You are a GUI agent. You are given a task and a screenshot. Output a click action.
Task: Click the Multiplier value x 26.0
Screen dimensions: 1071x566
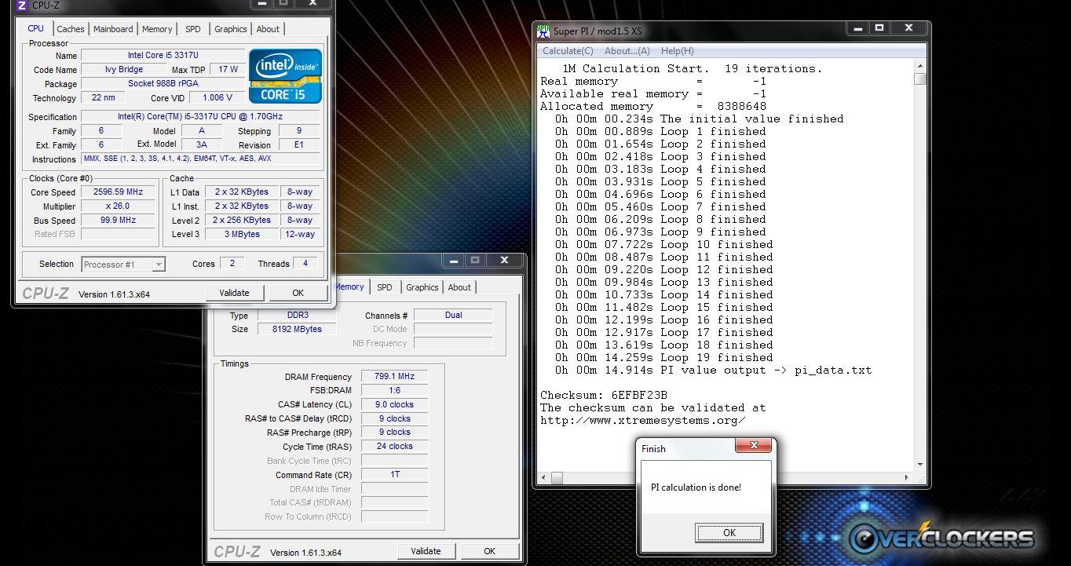coord(119,206)
